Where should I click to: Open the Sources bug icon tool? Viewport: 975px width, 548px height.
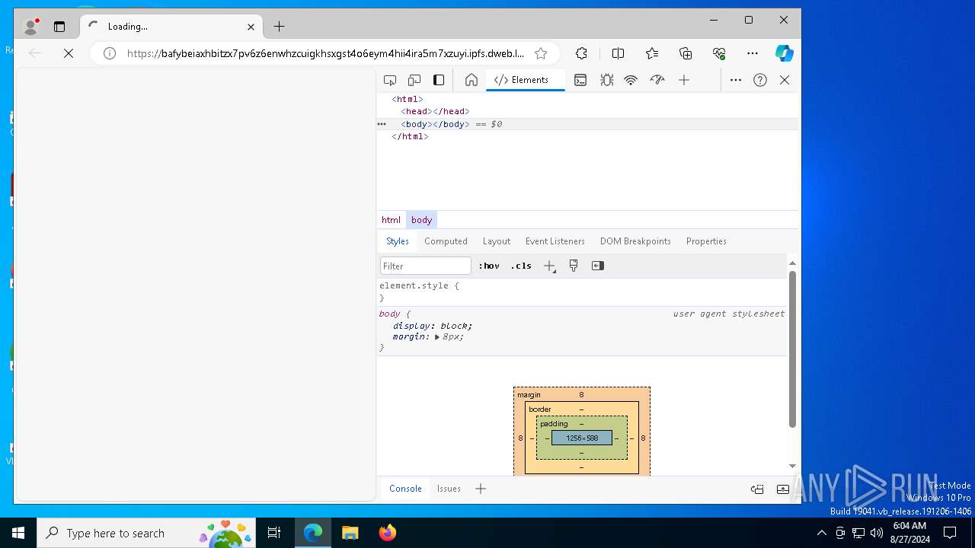click(606, 80)
